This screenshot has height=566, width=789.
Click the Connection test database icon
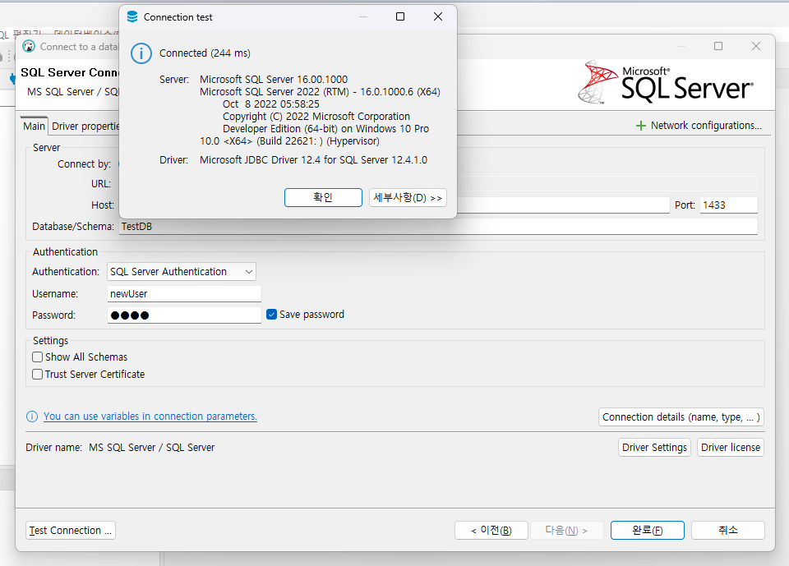[132, 16]
